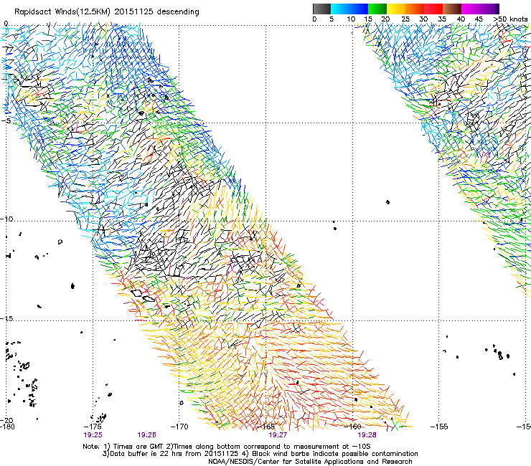
Task: Click the NOAA/NESDIS Center for Satellite Applications credit
Action: (x=310, y=462)
